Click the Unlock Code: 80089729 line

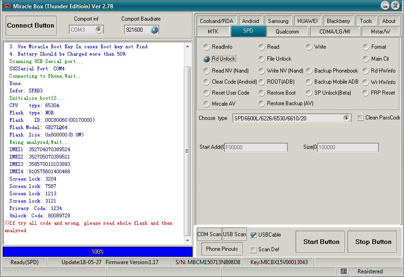(x=40, y=215)
